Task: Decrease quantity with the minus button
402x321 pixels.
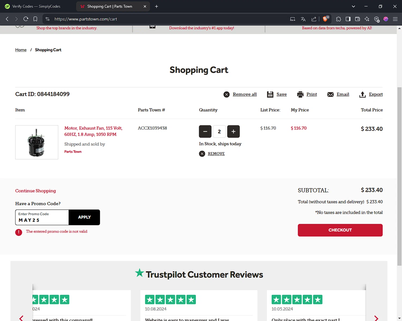Action: click(x=205, y=131)
